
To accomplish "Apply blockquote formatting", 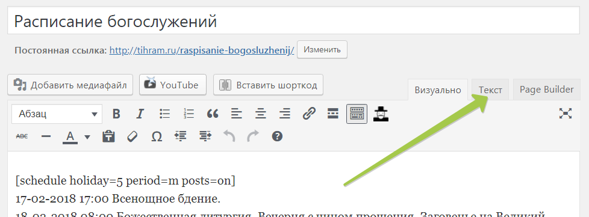I will pyautogui.click(x=213, y=114).
